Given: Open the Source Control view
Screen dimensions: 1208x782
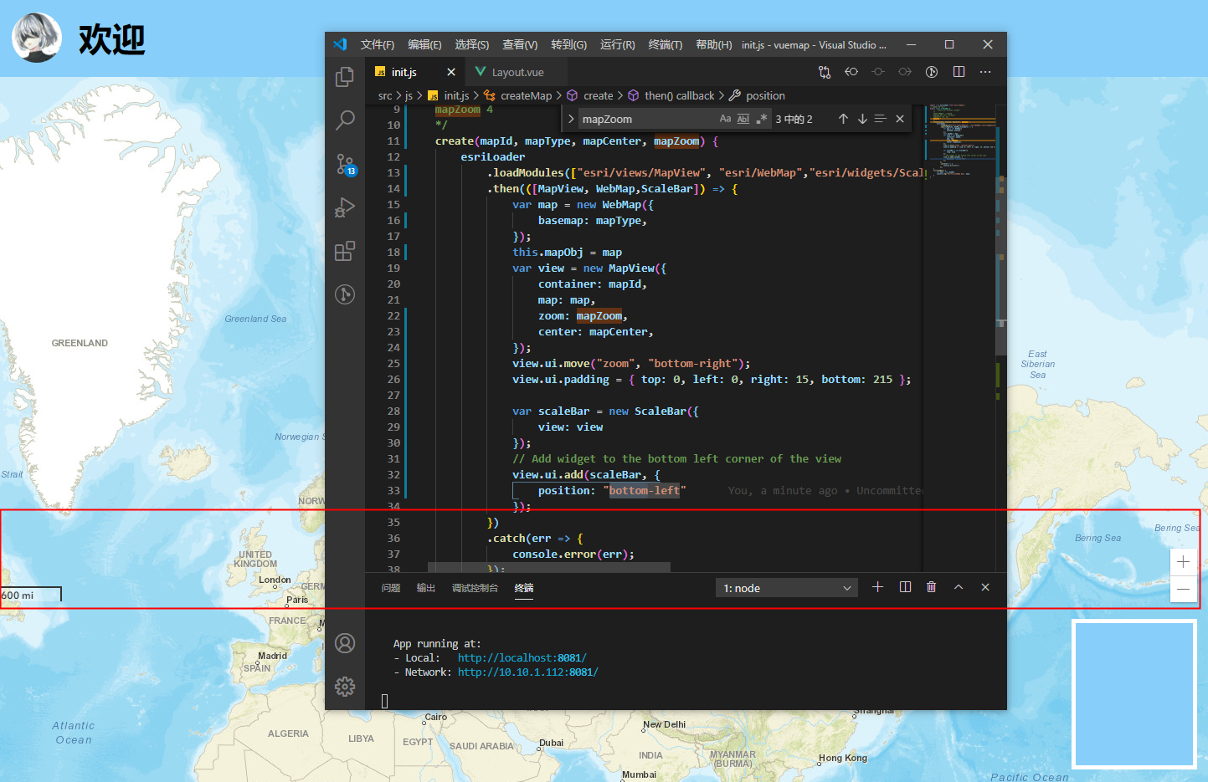Looking at the screenshot, I should point(344,164).
